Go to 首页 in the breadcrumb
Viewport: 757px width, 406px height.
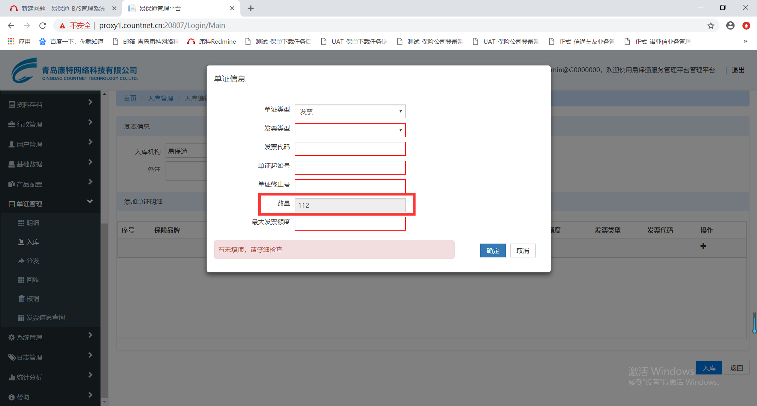pyautogui.click(x=130, y=98)
